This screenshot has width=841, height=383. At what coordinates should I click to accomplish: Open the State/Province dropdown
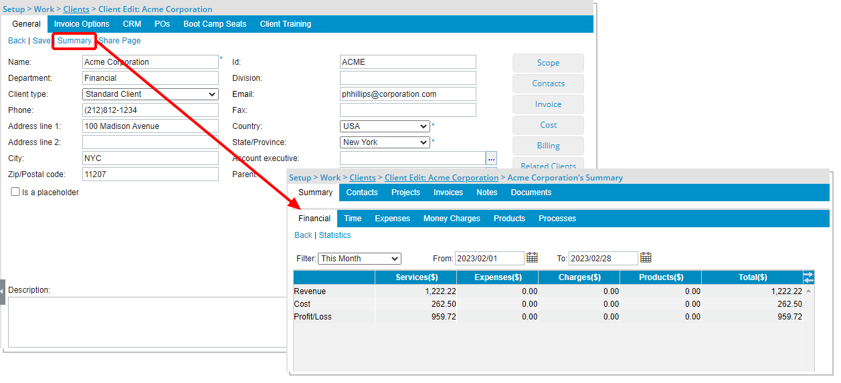(x=385, y=142)
